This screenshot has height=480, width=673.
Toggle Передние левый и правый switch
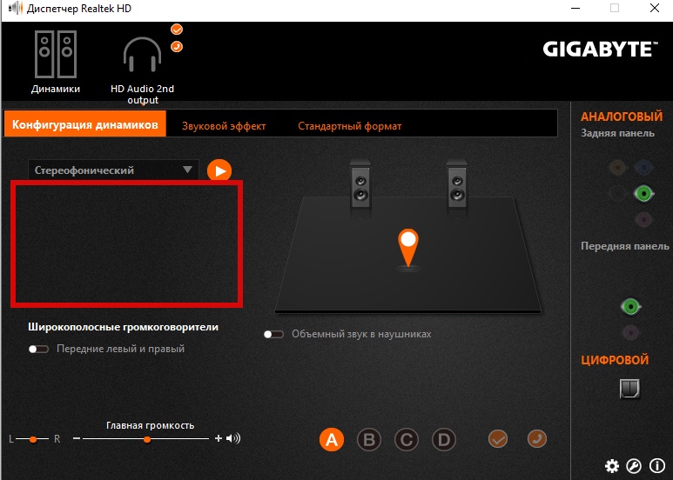38,349
